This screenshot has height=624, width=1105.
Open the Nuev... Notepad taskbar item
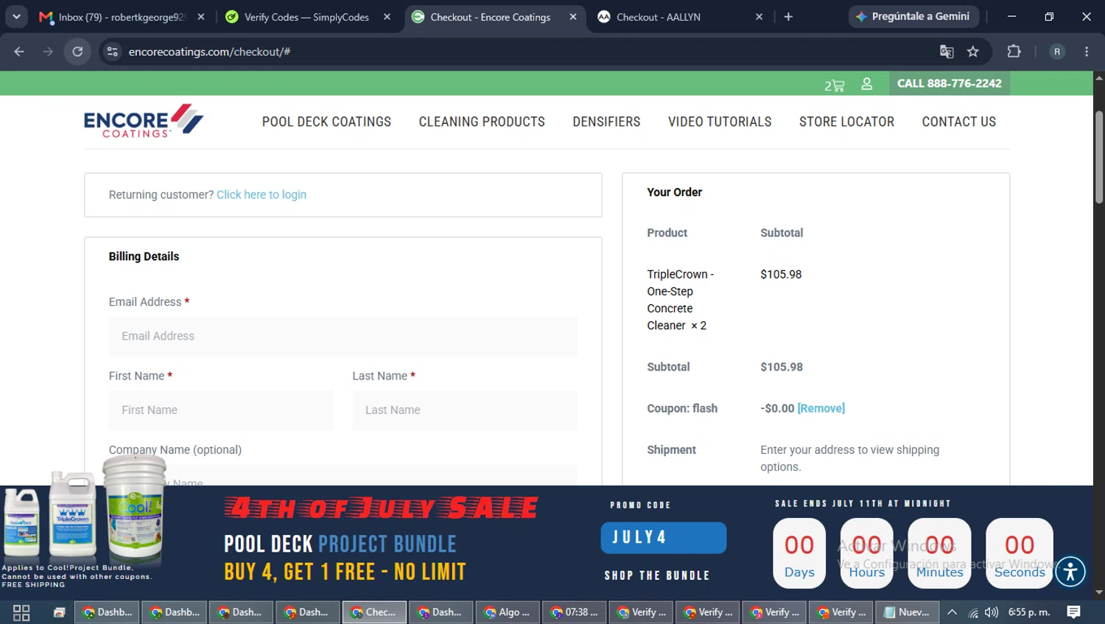pos(907,612)
